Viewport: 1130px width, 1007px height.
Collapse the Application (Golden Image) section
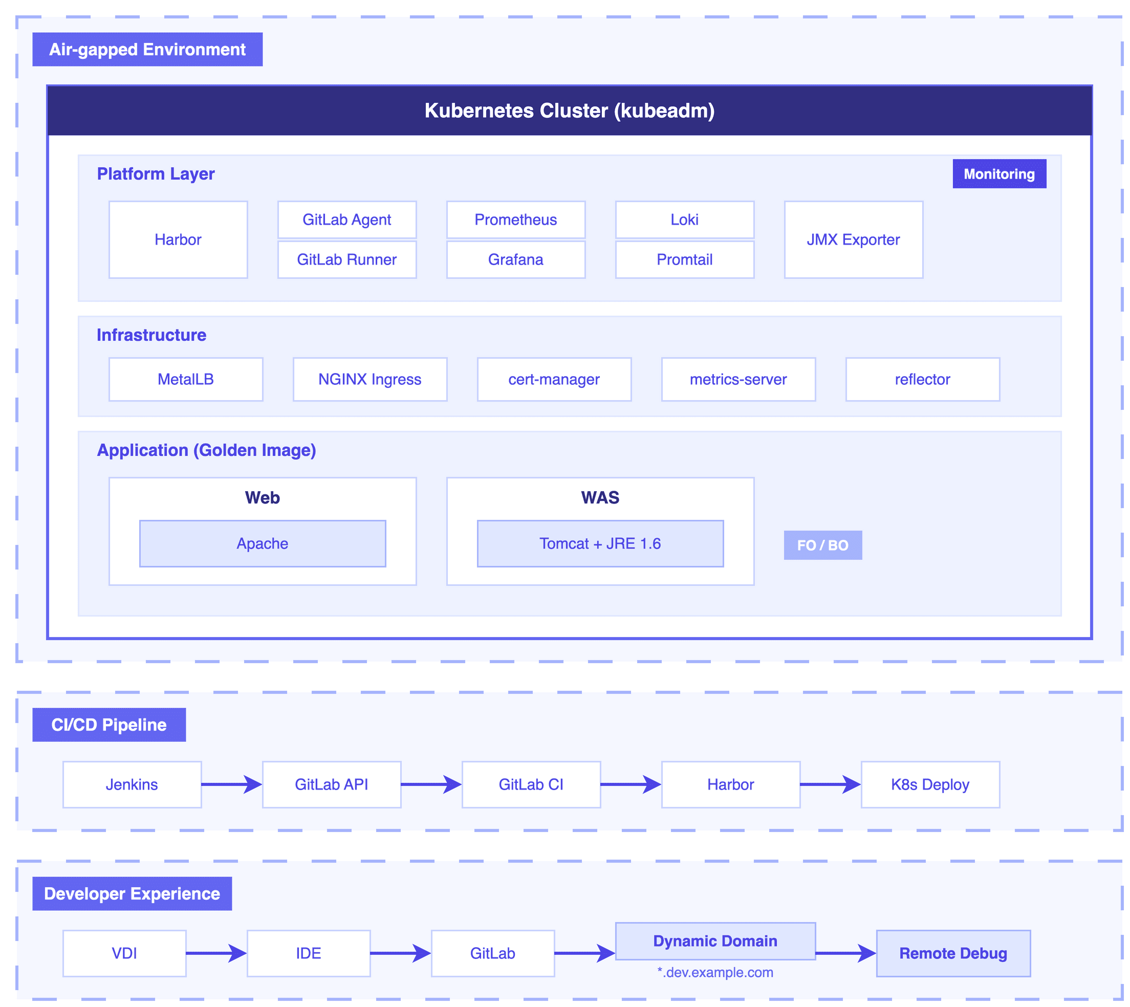pyautogui.click(x=206, y=450)
